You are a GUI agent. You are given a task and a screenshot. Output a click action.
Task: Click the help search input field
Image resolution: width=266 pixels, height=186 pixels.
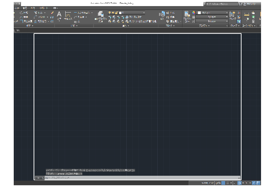(x=222, y=4)
